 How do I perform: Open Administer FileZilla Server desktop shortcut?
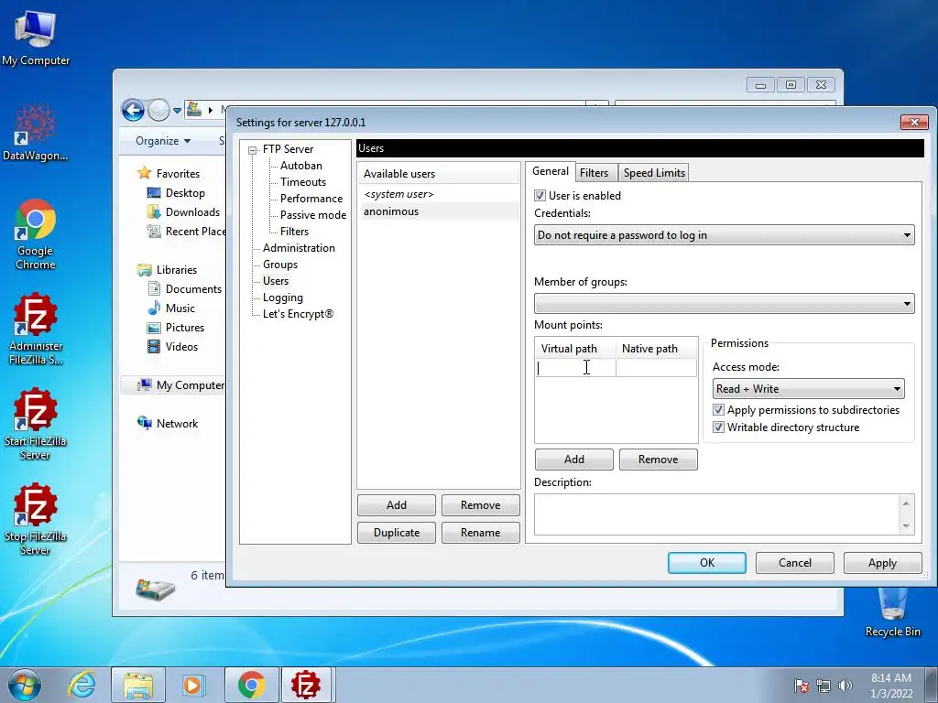click(36, 329)
